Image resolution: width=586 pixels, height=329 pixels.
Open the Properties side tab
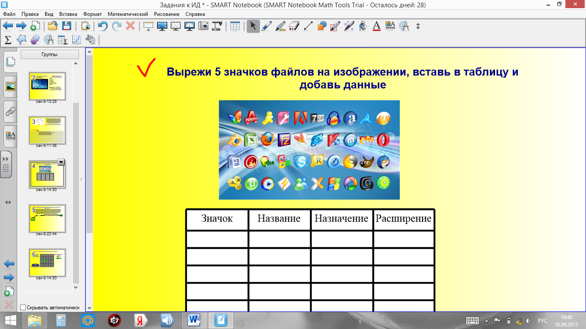[x=10, y=137]
